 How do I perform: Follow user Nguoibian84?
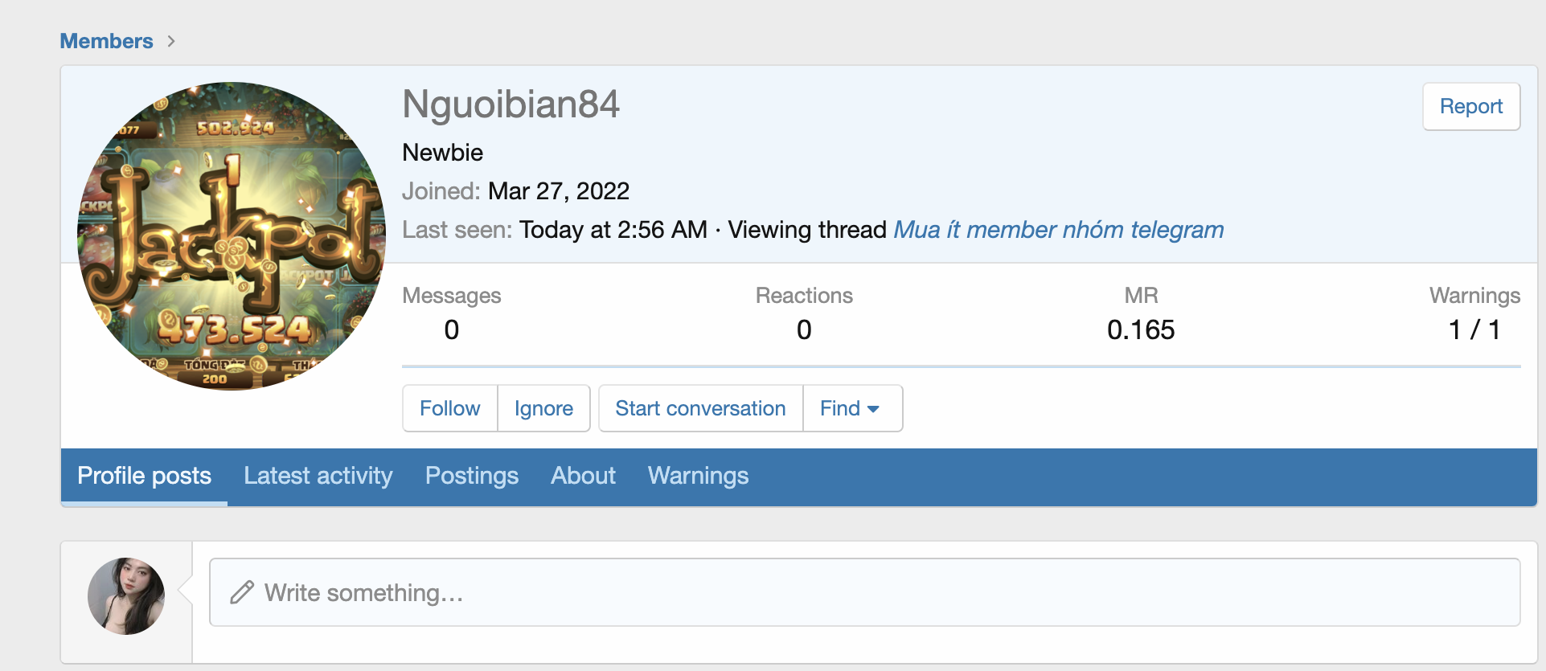(x=450, y=408)
